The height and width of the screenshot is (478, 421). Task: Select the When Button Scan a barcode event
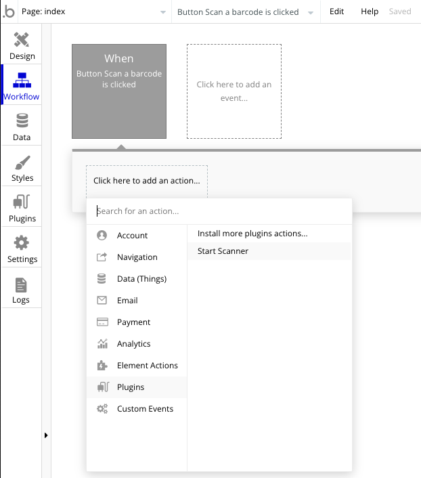(119, 91)
